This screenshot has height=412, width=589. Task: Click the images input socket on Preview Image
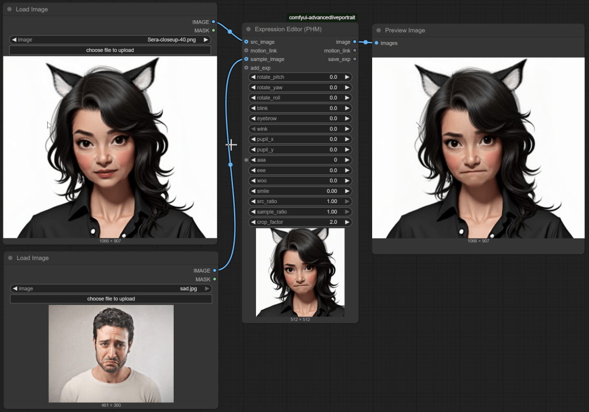377,43
